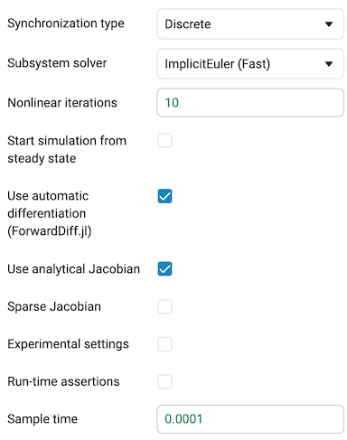The height and width of the screenshot is (440, 347).
Task: Click the Synchronization type label
Action: 66,23
